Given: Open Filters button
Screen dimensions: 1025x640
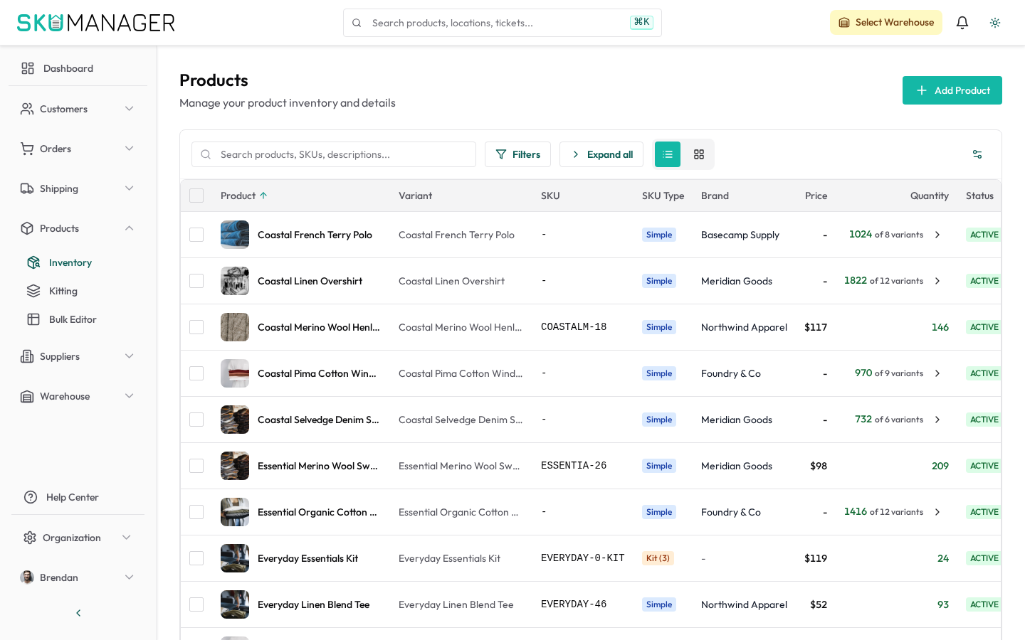Looking at the screenshot, I should coord(517,154).
